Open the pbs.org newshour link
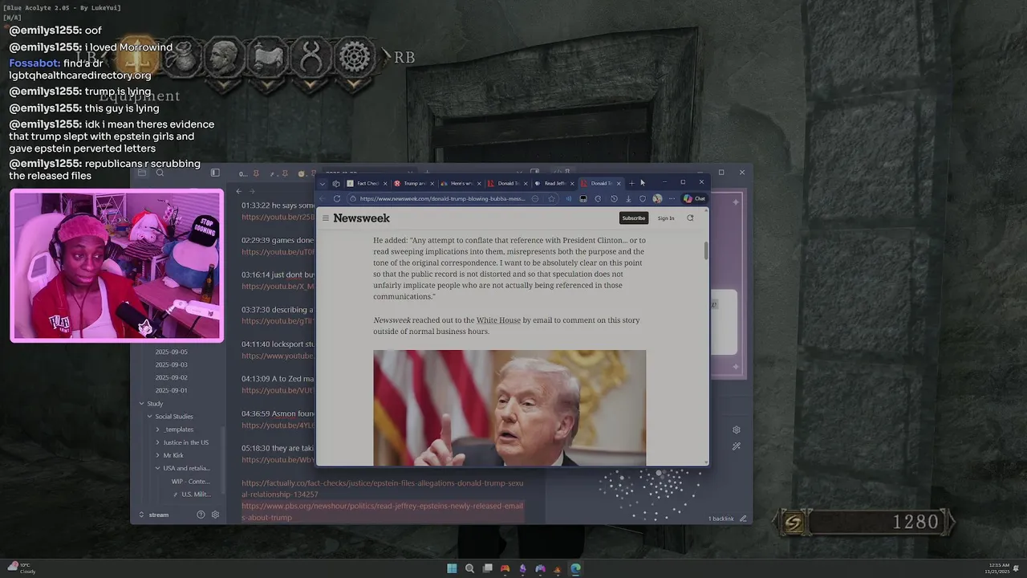Screen dimensions: 1027x578 (x=382, y=511)
